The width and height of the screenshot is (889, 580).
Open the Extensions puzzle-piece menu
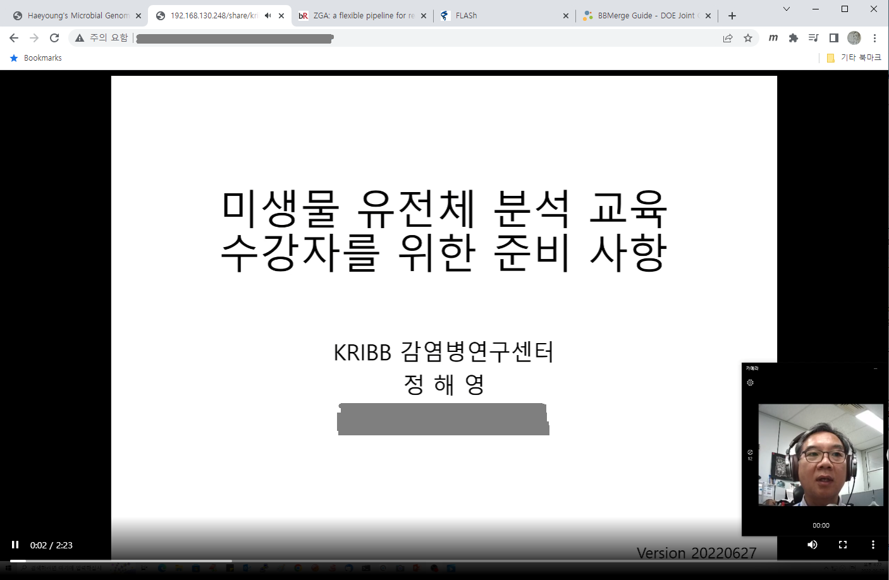click(794, 38)
